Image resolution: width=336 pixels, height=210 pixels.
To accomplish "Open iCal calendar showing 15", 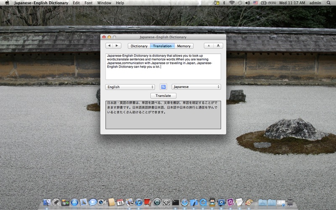I will [121, 202].
